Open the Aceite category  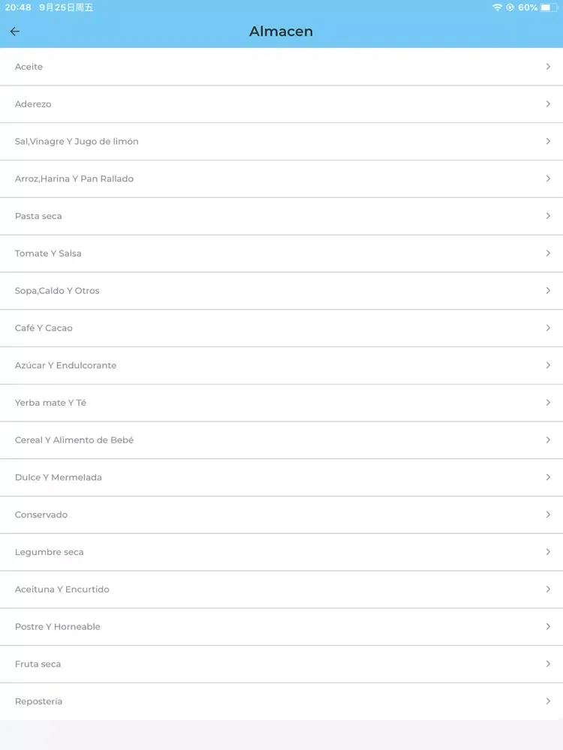[x=281, y=67]
